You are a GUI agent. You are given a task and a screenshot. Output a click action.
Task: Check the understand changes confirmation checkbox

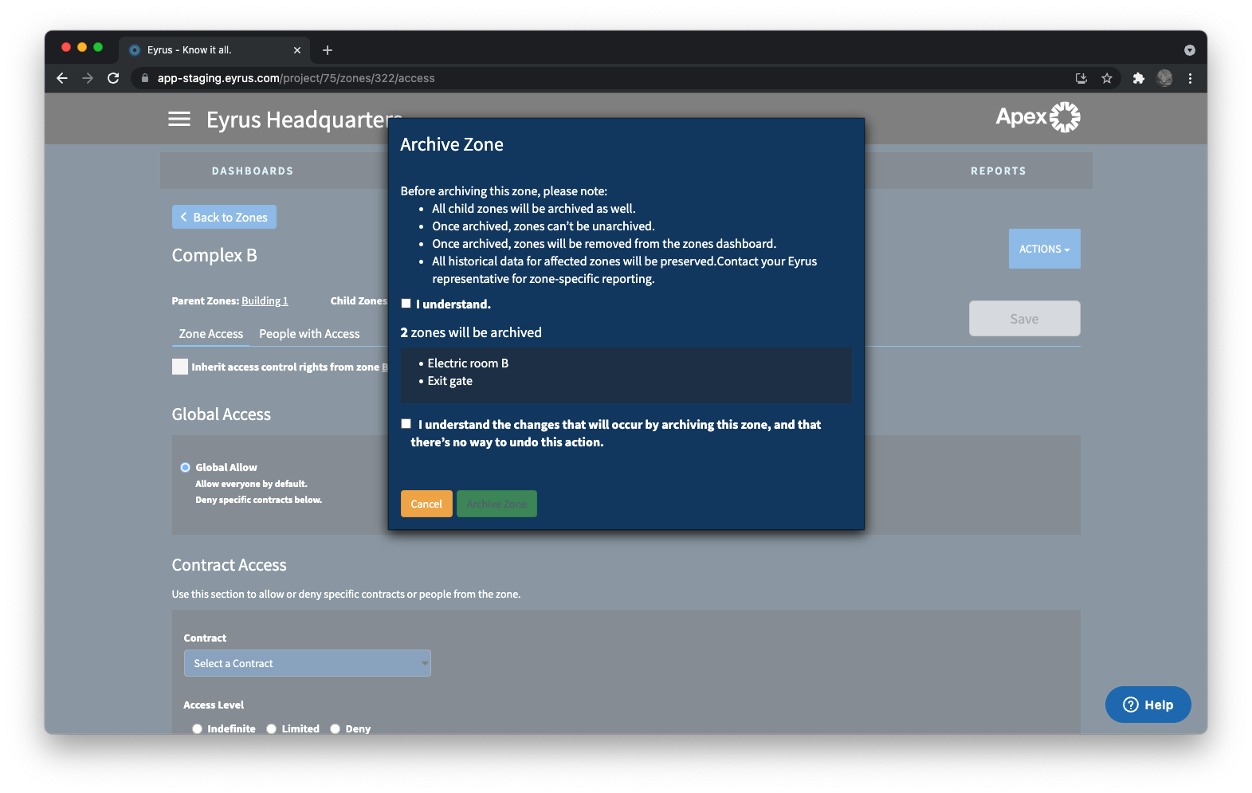click(x=406, y=424)
